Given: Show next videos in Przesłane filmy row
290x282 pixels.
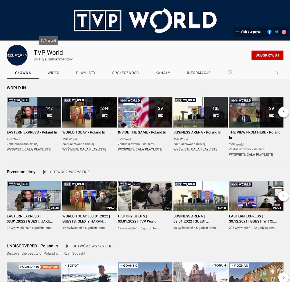Looking at the screenshot, I should [283, 196].
